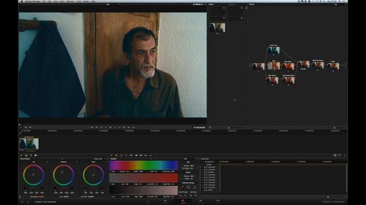
Task: Click the qualifier color picker tool
Action: tap(182, 187)
